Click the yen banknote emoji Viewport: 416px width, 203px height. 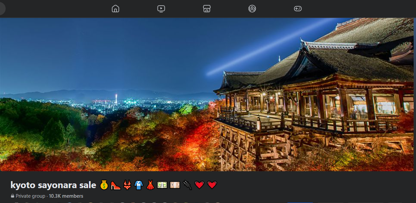pos(175,185)
